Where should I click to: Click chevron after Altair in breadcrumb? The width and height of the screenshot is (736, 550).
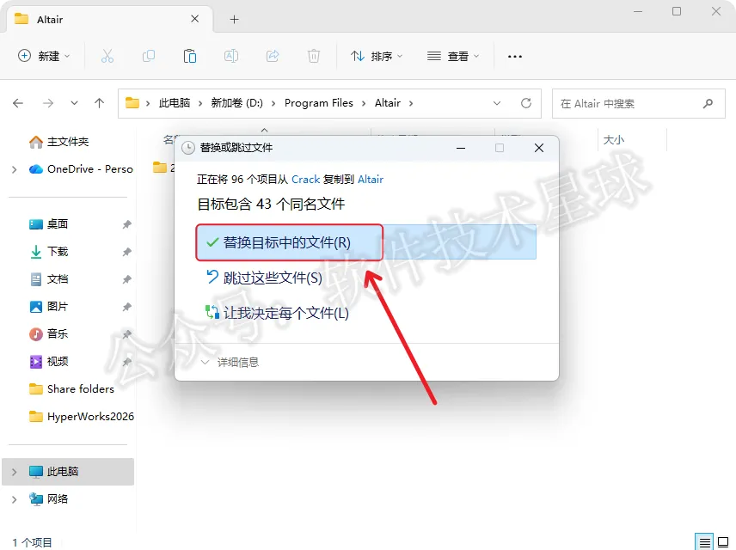(x=411, y=103)
